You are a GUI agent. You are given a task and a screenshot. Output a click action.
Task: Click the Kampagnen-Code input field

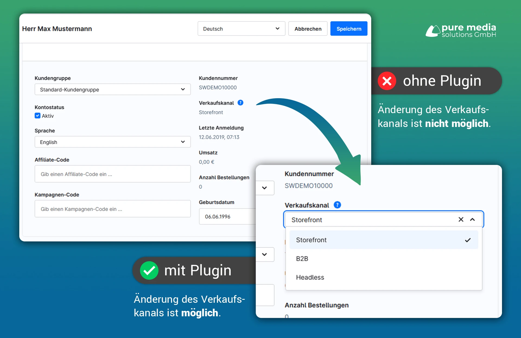pyautogui.click(x=112, y=209)
